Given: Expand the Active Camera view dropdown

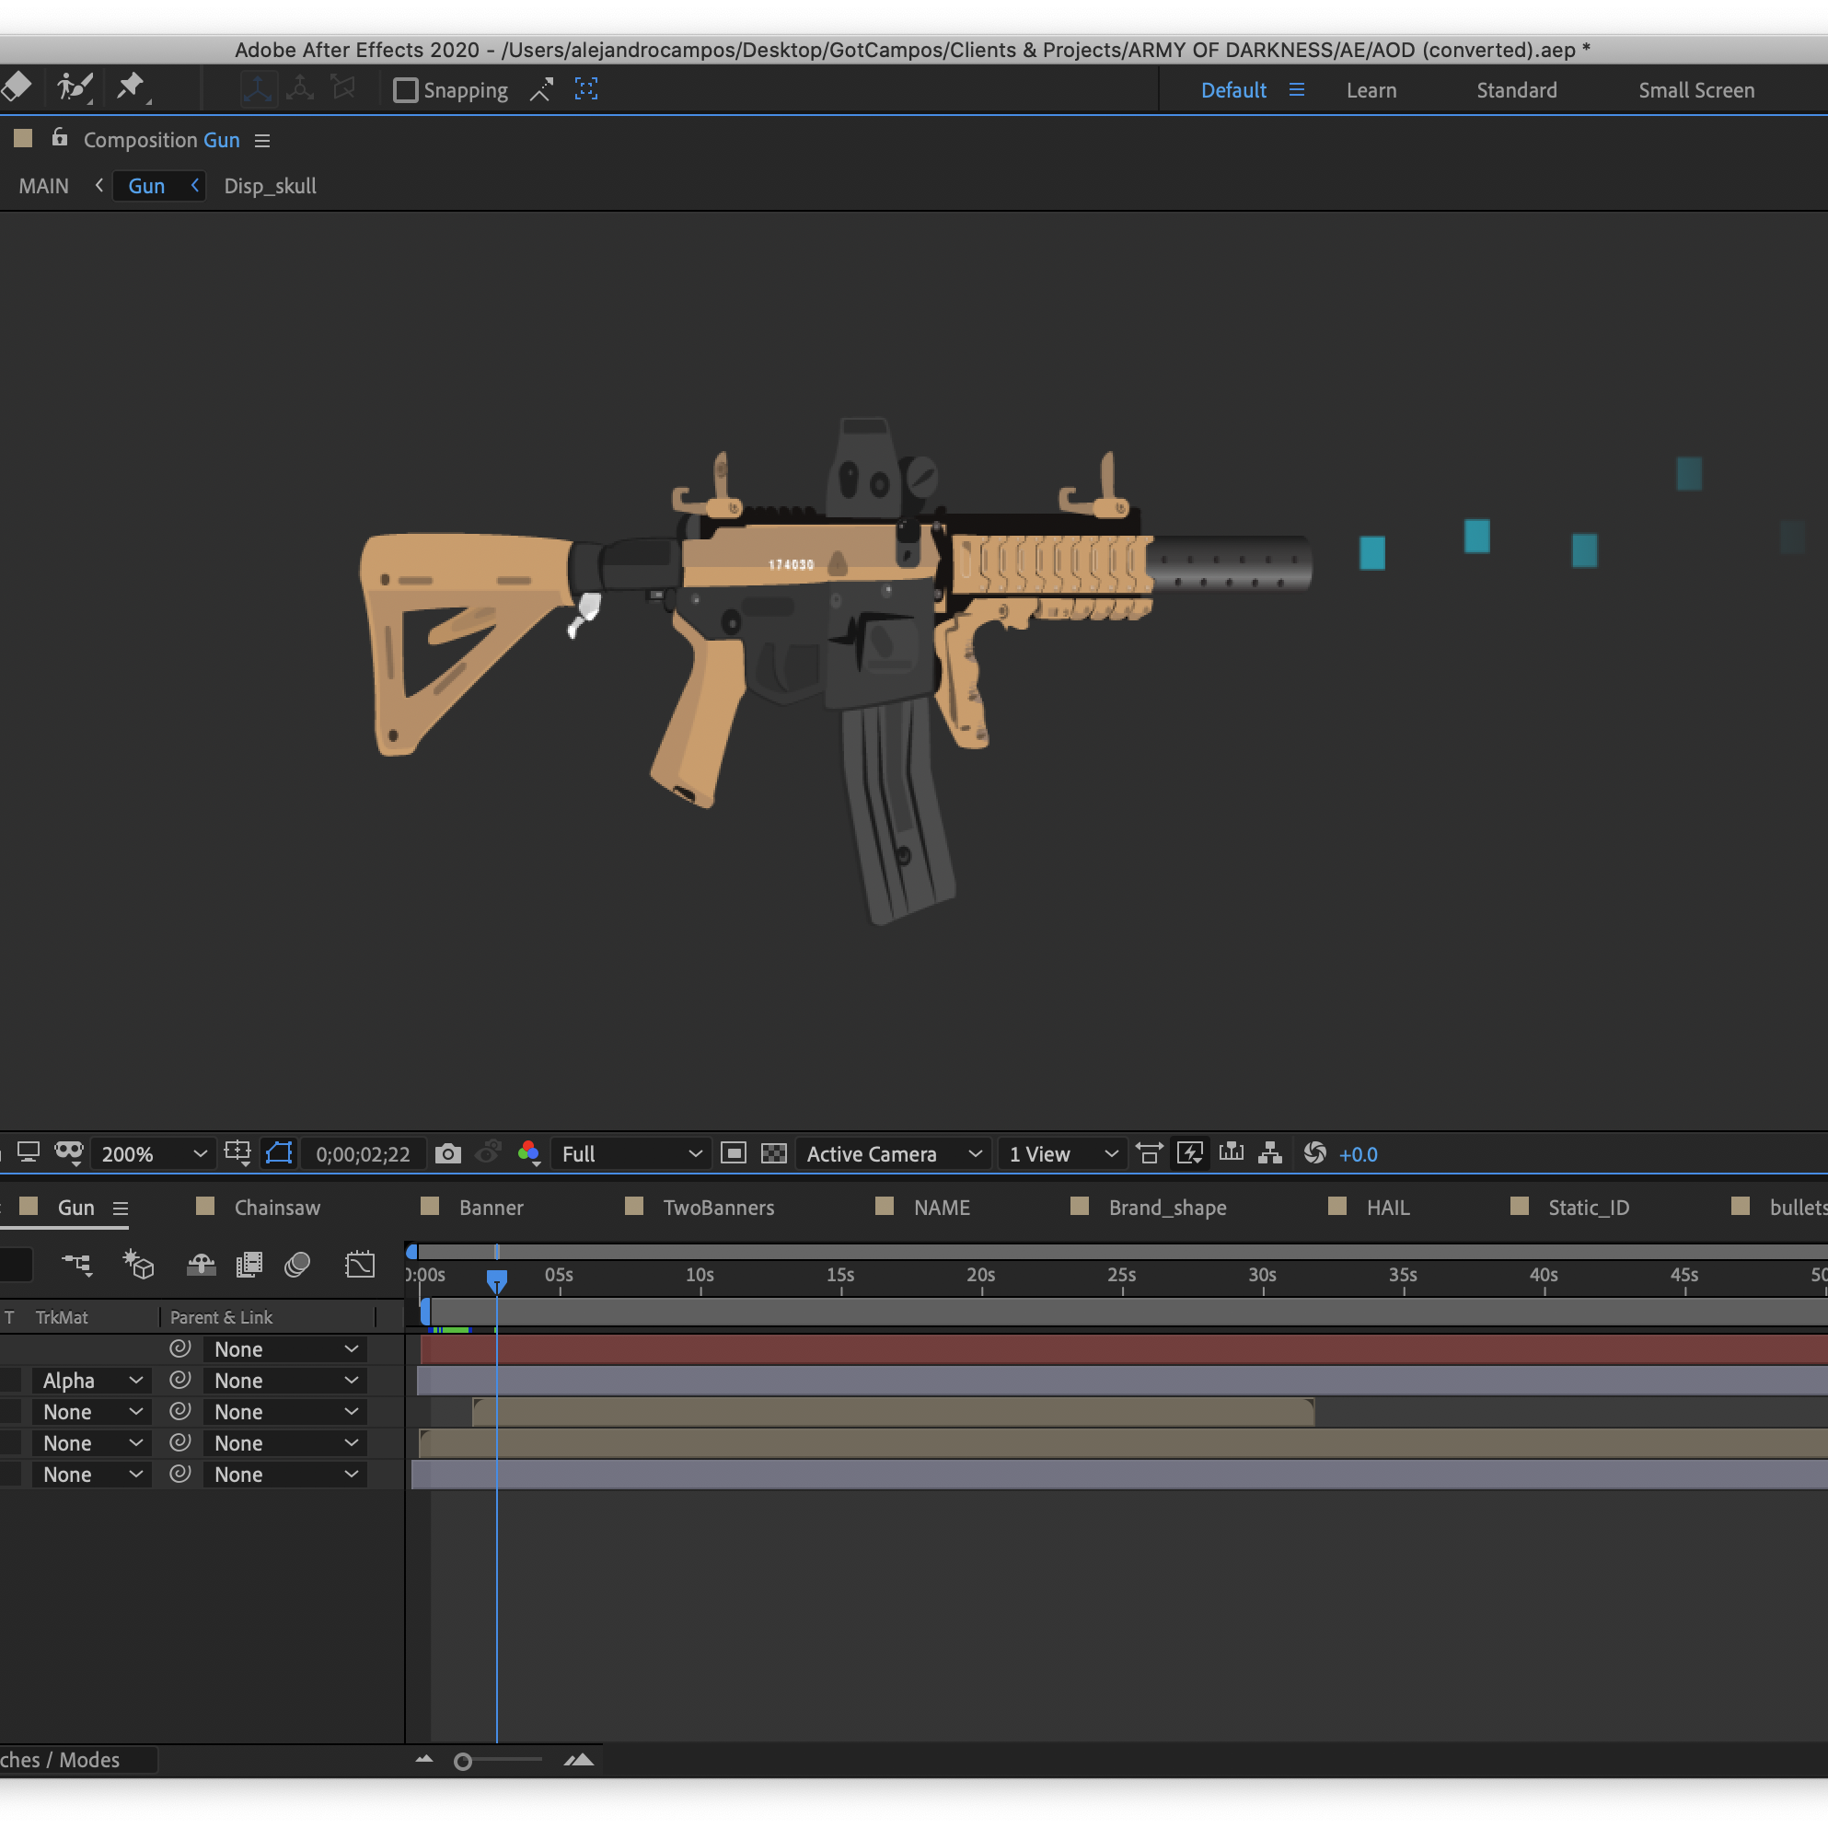Looking at the screenshot, I should coord(893,1154).
